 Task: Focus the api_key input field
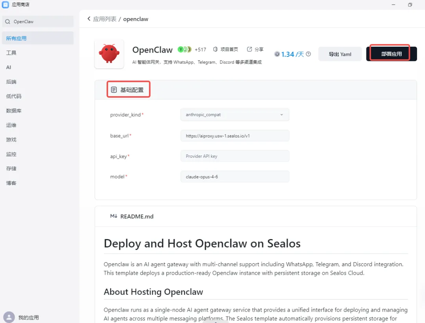pyautogui.click(x=235, y=156)
